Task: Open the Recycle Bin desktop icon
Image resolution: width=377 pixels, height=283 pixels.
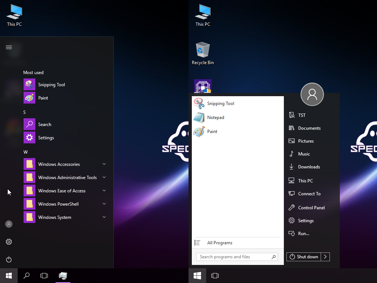Action: tap(203, 53)
